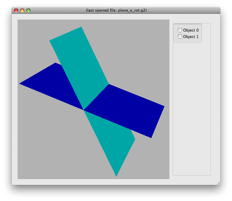232x201 pixels.
Task: Click the 'Object 0' label text
Action: 191,30
